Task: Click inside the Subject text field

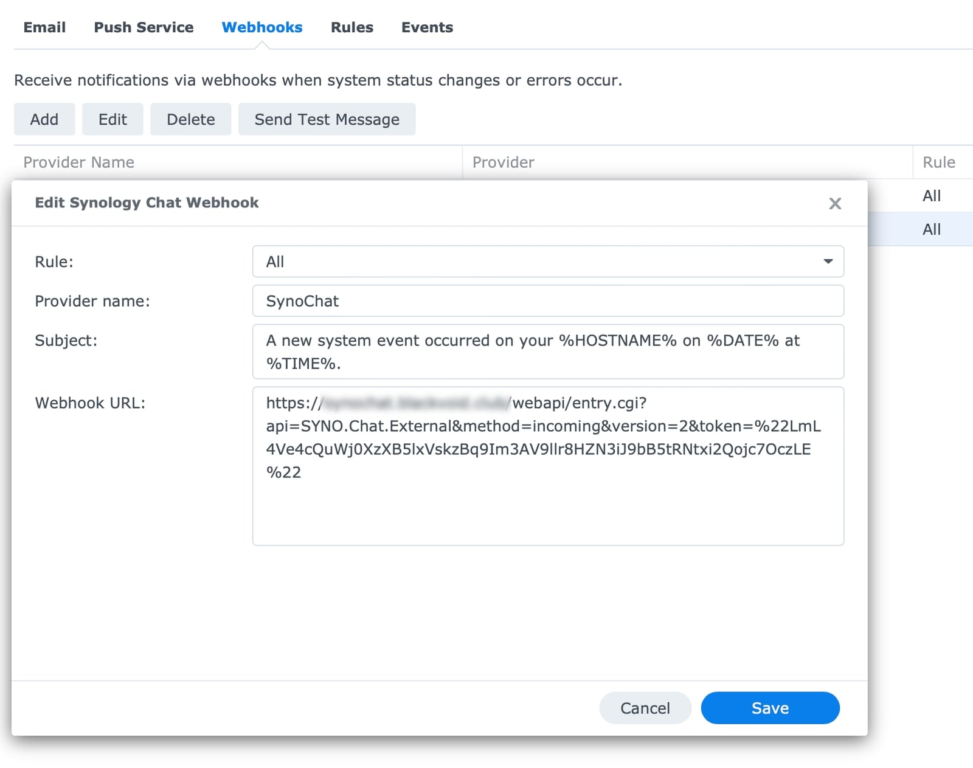Action: (547, 351)
